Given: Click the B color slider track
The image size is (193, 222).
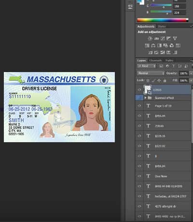Looking at the screenshot, I should point(161,12).
